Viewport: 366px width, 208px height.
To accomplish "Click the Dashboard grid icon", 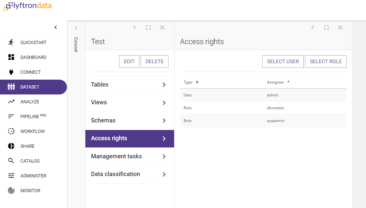I will click(x=11, y=57).
